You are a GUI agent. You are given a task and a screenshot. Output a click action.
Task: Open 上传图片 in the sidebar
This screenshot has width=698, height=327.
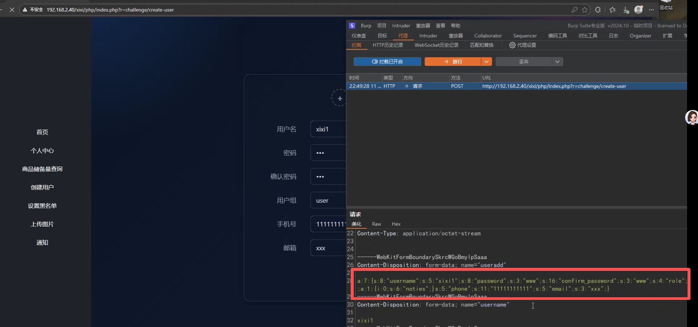[x=42, y=224]
